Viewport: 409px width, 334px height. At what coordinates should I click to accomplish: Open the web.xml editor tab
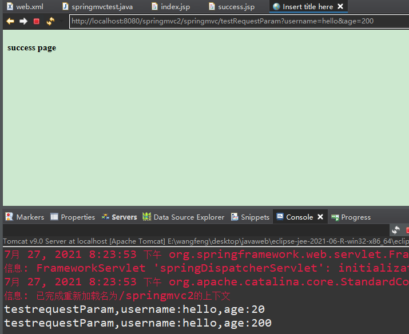tap(25, 6)
